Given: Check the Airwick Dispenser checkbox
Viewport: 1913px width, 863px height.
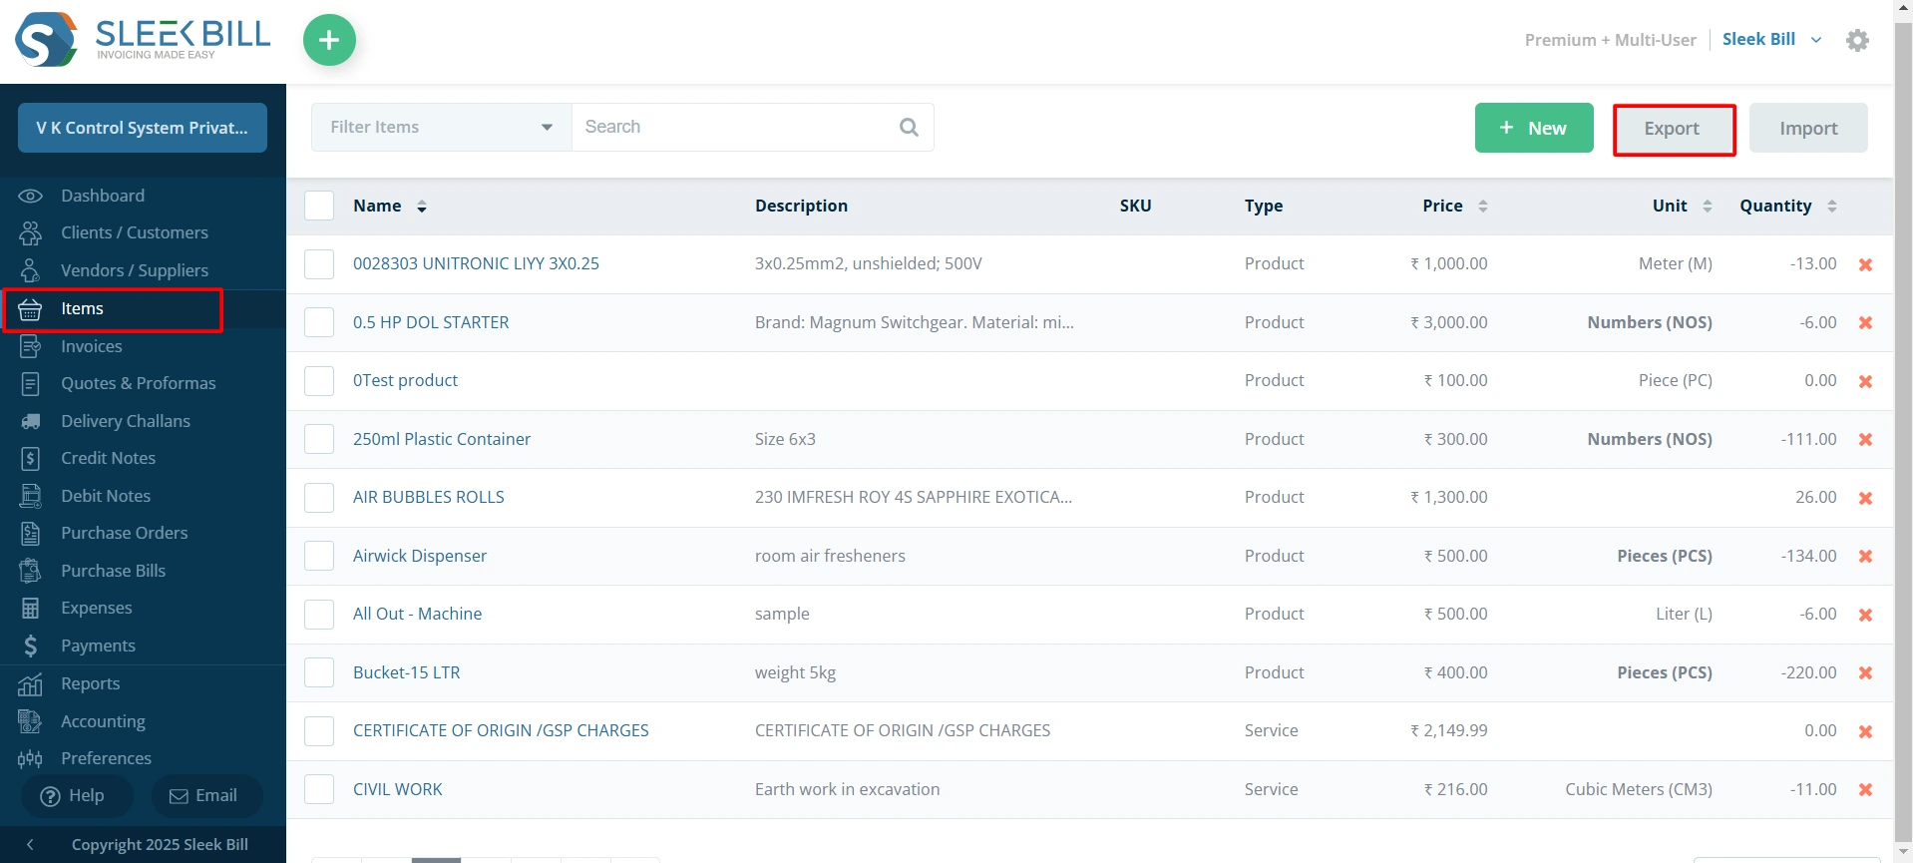Looking at the screenshot, I should click(319, 556).
